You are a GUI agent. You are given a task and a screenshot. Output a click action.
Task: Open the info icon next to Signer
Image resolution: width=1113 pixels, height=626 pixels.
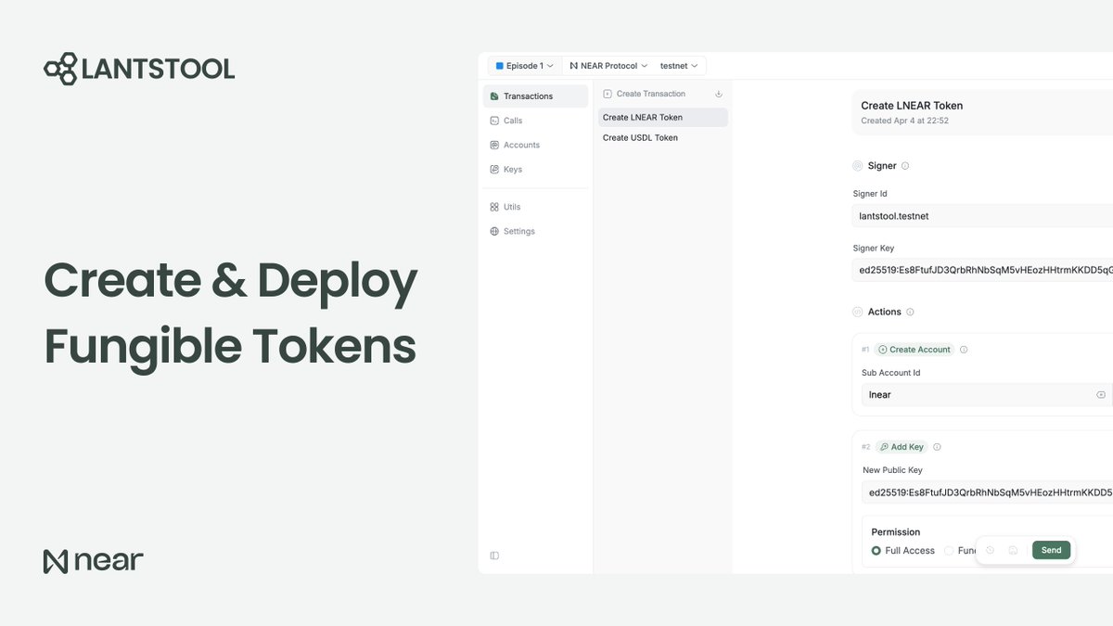pos(904,165)
